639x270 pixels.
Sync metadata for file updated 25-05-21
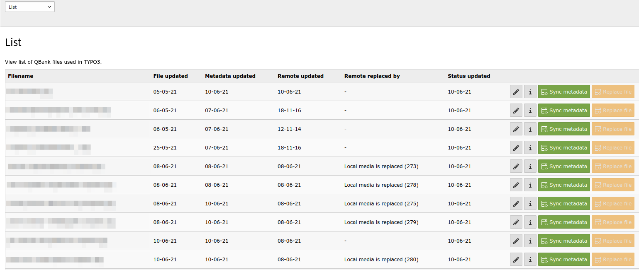564,148
